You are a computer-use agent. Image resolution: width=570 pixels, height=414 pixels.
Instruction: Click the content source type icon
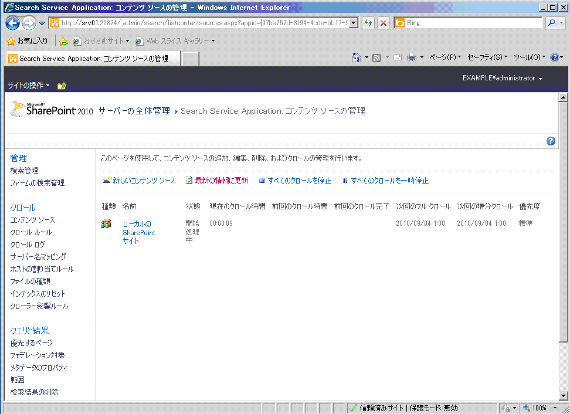pos(106,223)
